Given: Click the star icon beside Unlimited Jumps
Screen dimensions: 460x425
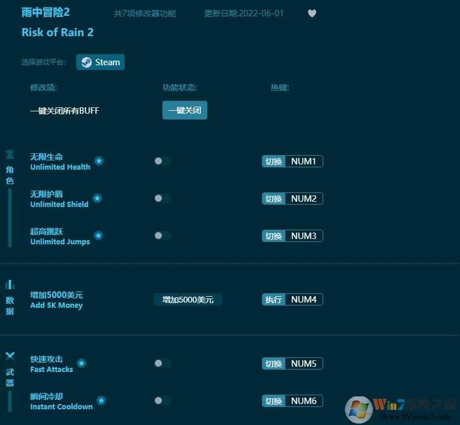Looking at the screenshot, I should [x=98, y=236].
